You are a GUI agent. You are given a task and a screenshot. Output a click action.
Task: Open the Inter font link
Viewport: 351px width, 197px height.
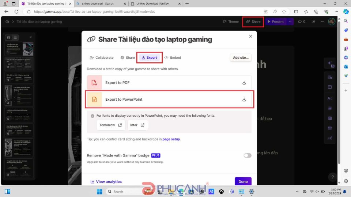(x=137, y=125)
